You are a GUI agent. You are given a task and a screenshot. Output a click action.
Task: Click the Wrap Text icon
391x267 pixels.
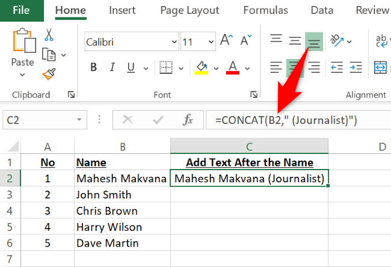[x=382, y=41]
